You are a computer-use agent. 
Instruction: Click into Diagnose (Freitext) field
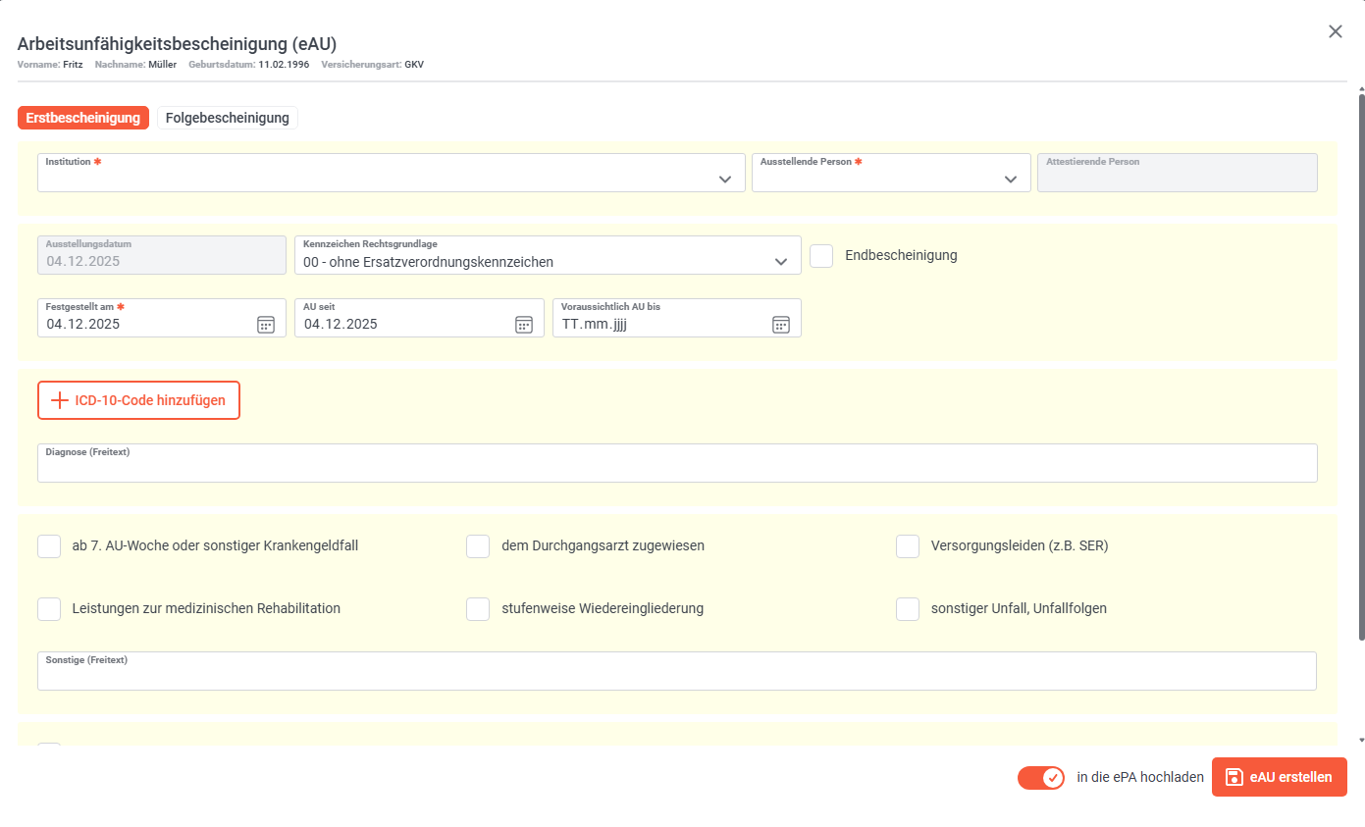(x=677, y=468)
